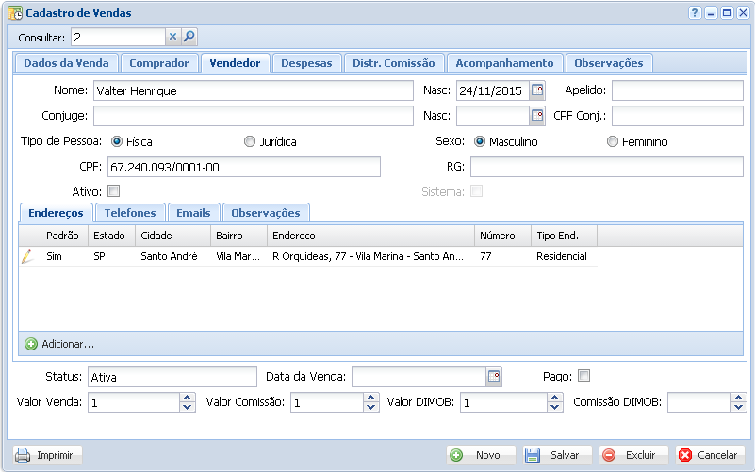Click into the RG input field

click(607, 167)
